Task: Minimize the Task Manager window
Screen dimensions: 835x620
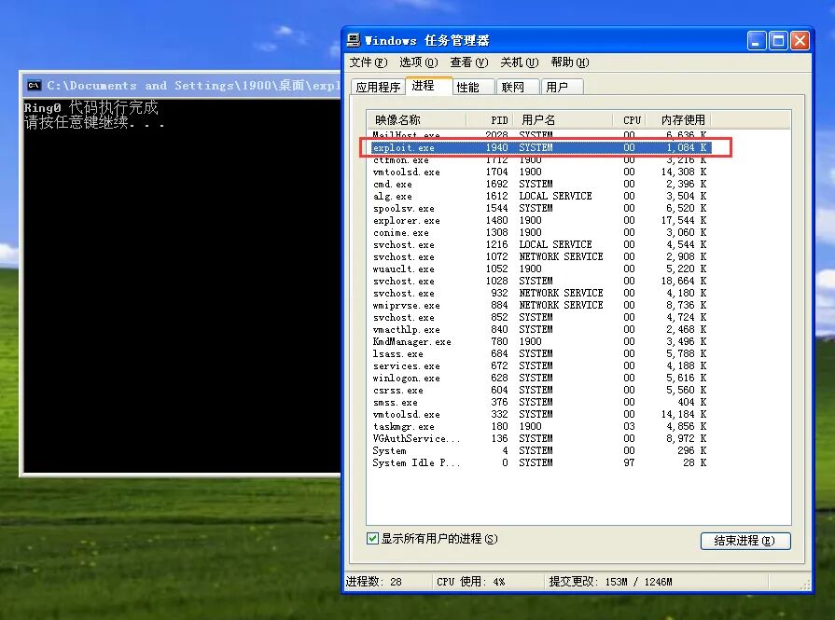Action: tap(757, 40)
